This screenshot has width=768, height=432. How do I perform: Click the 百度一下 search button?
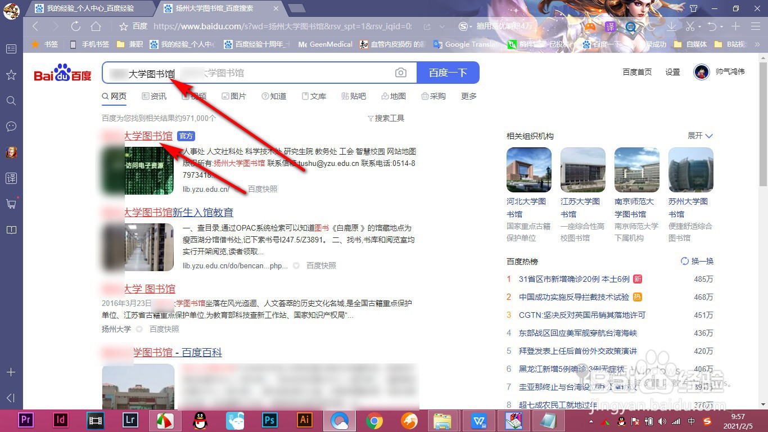(448, 73)
